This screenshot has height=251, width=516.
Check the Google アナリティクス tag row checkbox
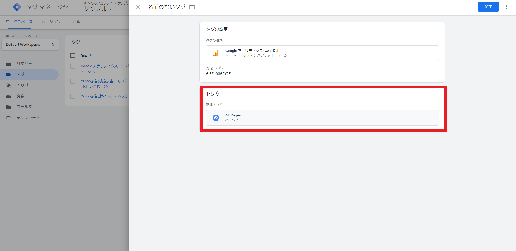click(x=73, y=66)
